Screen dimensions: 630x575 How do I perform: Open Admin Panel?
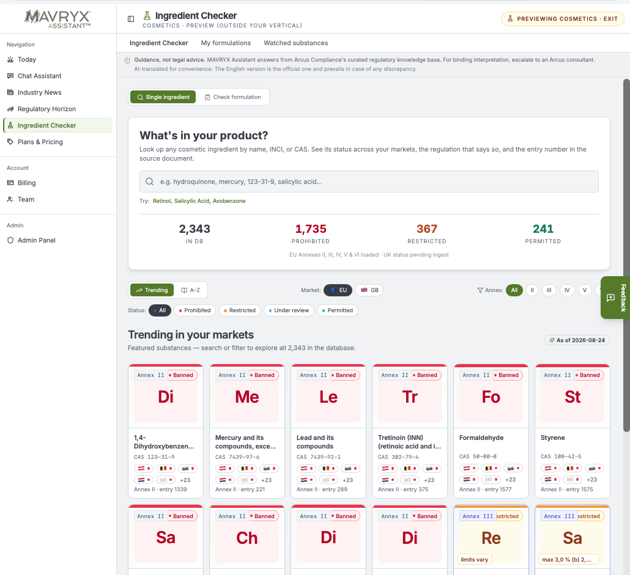[58, 240]
